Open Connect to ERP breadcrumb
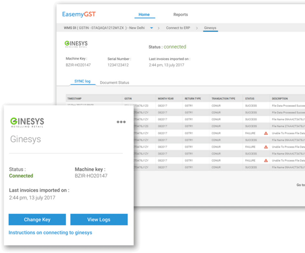Image resolution: width=305 pixels, height=253 pixels. pyautogui.click(x=178, y=28)
